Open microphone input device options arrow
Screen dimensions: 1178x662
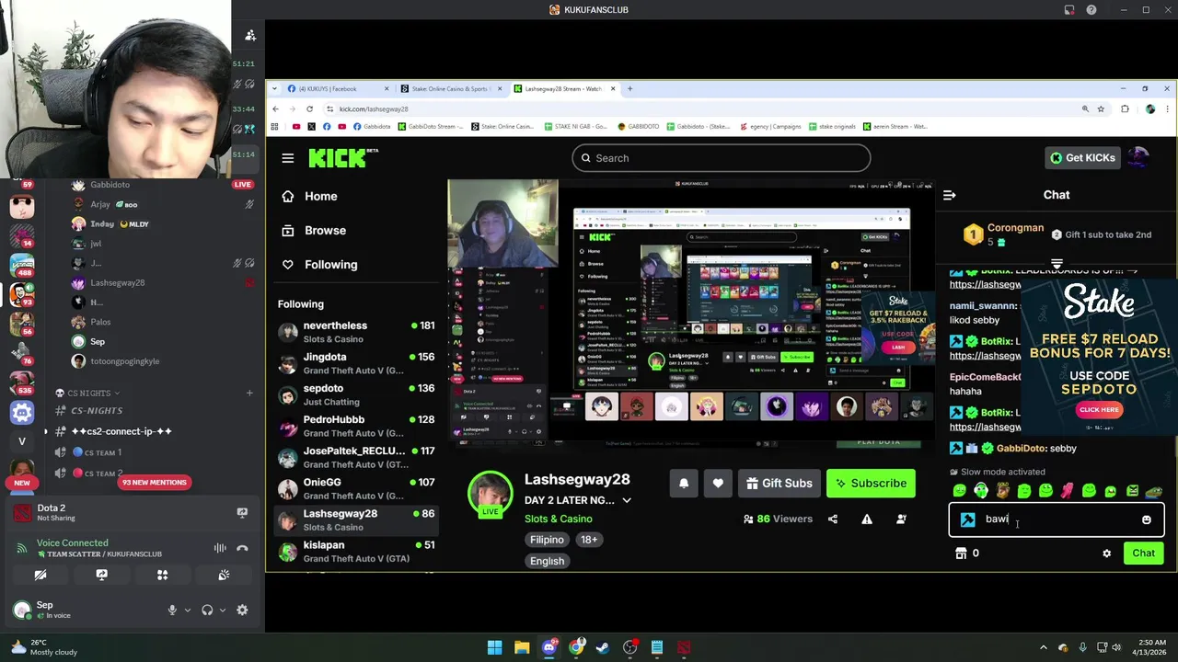188,610
